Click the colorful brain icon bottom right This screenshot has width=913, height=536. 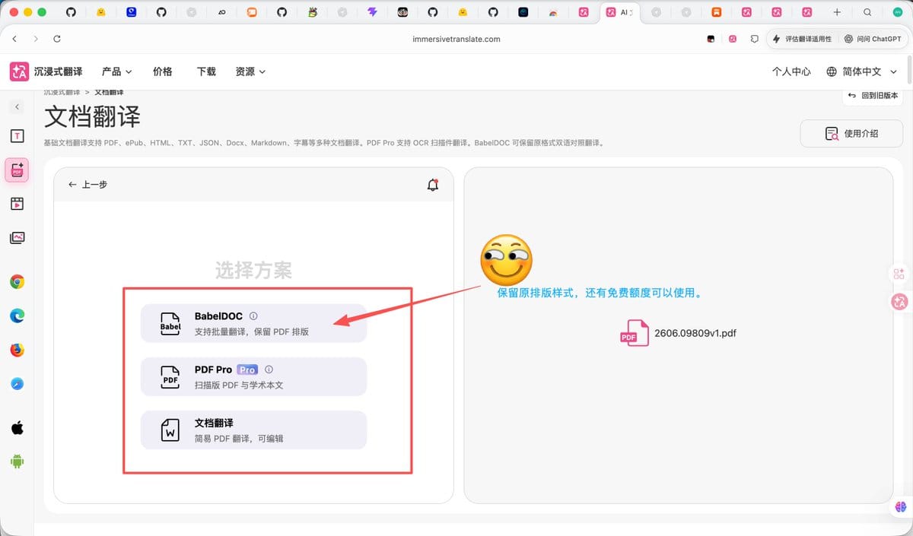click(901, 506)
